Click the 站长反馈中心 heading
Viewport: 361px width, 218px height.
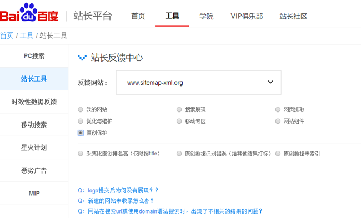pyautogui.click(x=117, y=58)
